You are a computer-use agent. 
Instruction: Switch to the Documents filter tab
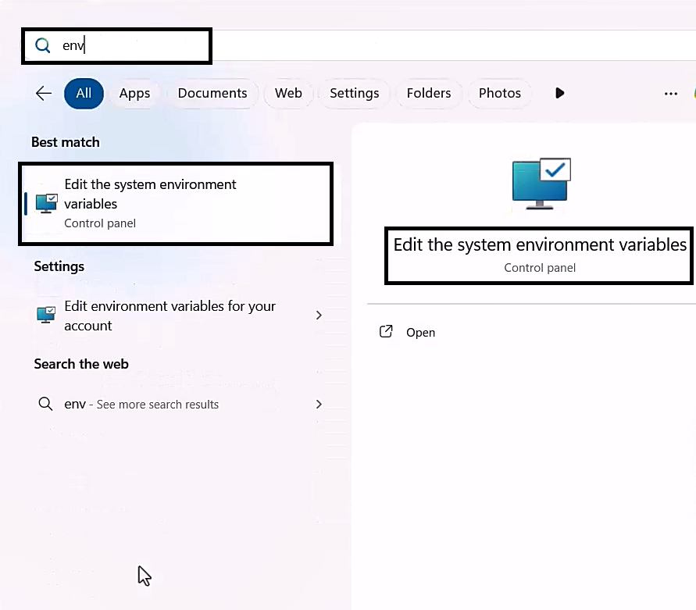[212, 93]
